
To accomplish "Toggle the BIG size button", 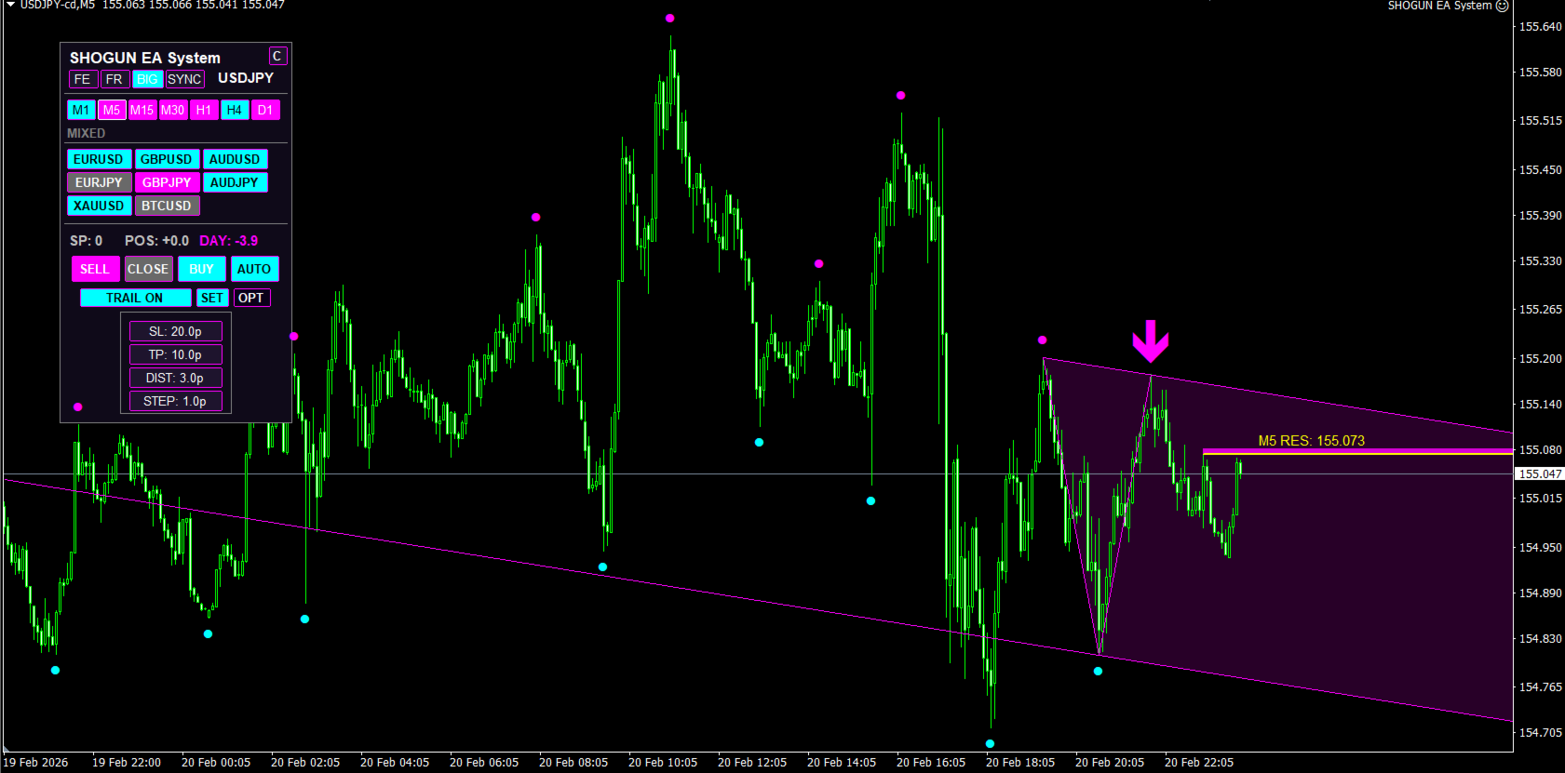I will pos(147,79).
